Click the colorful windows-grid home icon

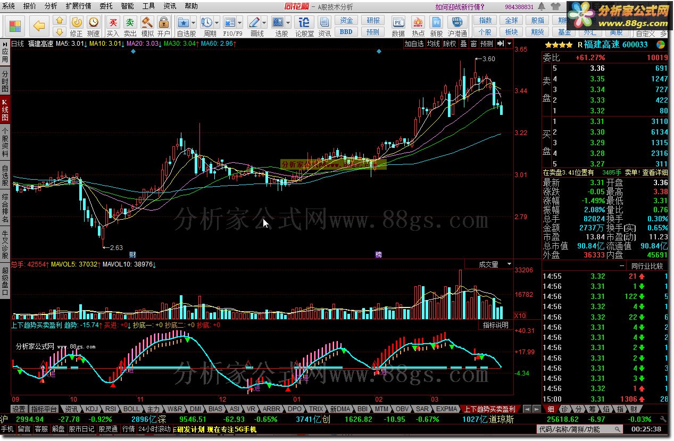pos(15,26)
